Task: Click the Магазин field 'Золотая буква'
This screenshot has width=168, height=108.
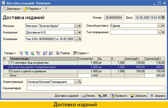Action: coord(50,26)
